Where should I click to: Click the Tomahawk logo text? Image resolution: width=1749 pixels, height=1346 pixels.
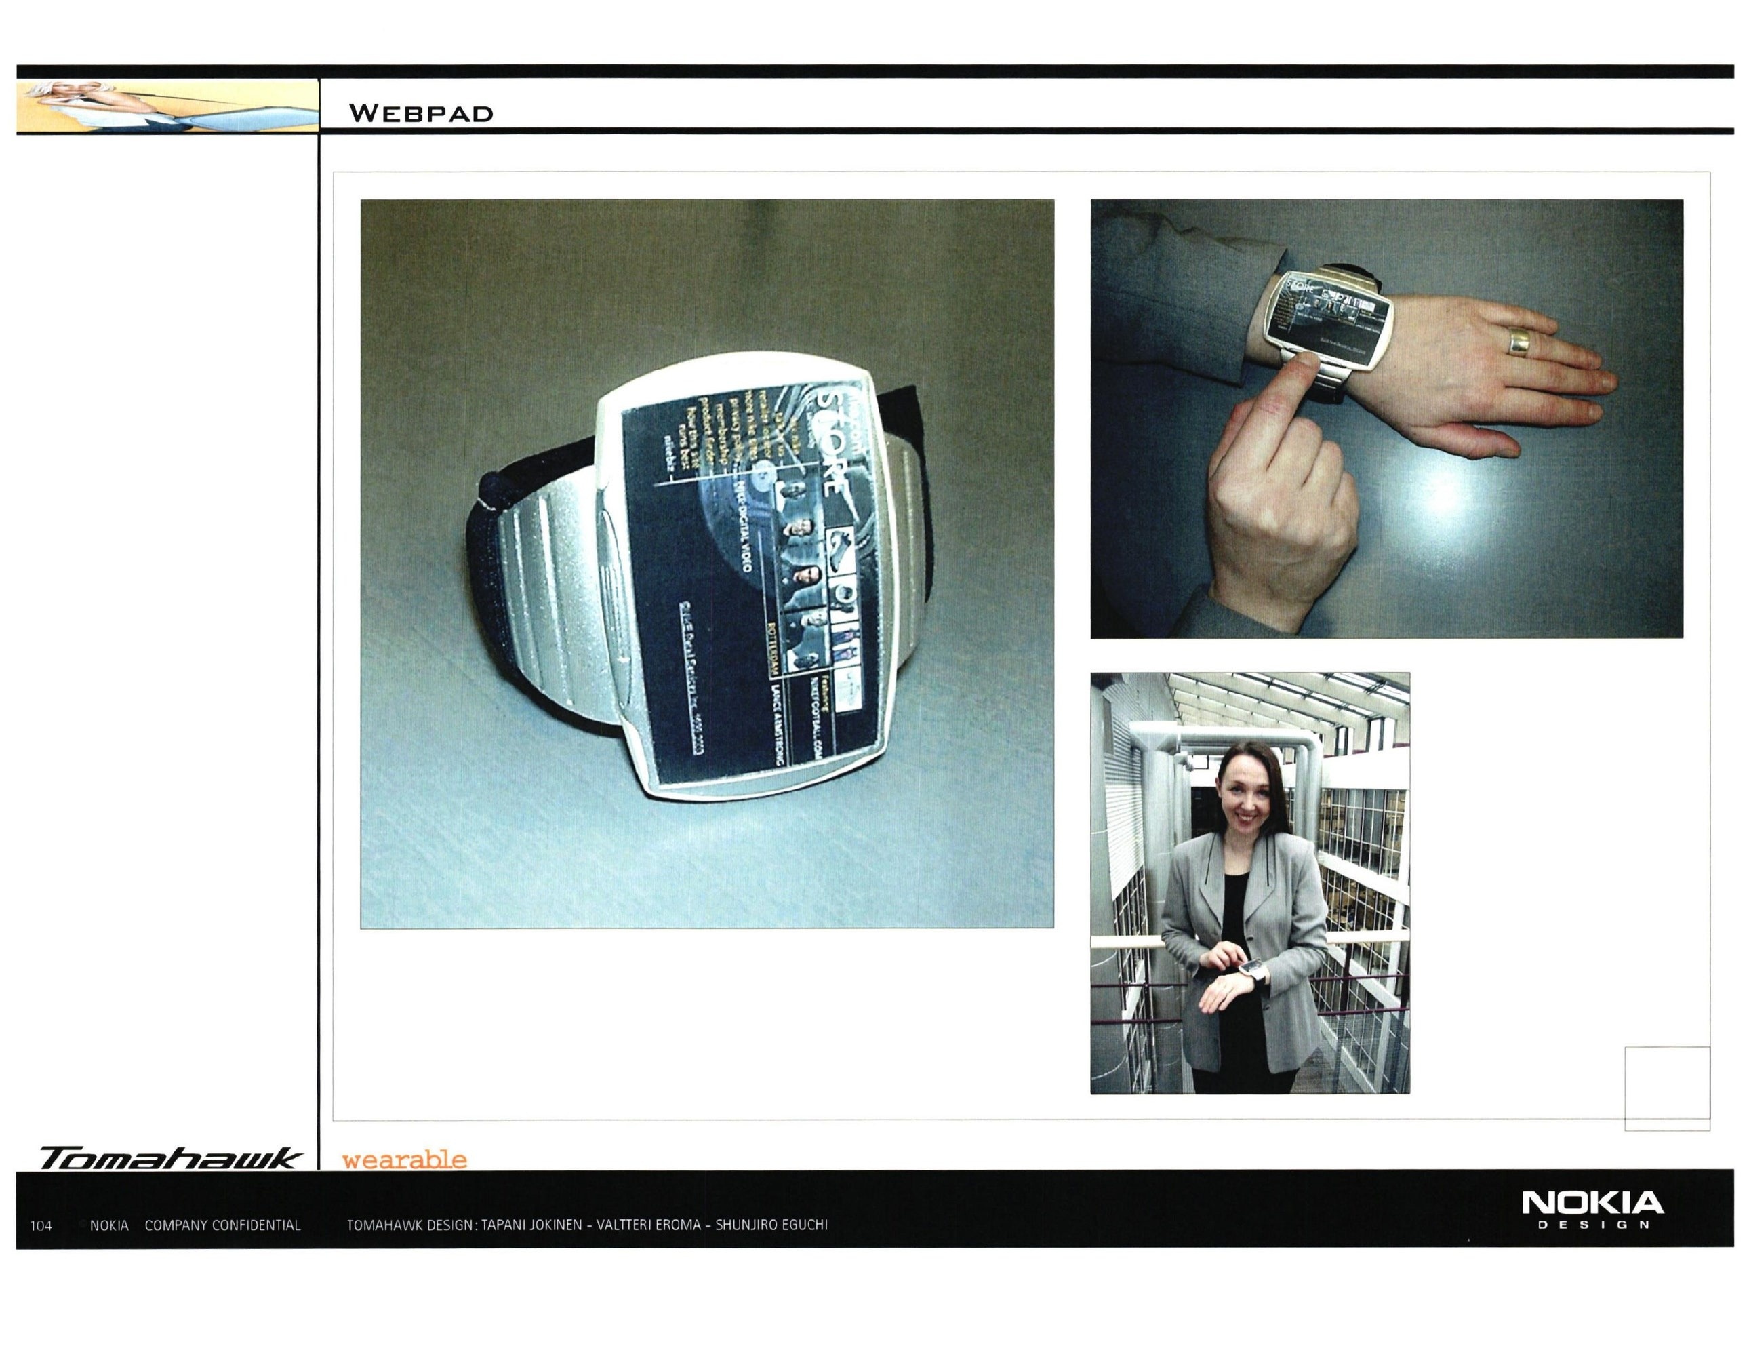coord(171,1157)
